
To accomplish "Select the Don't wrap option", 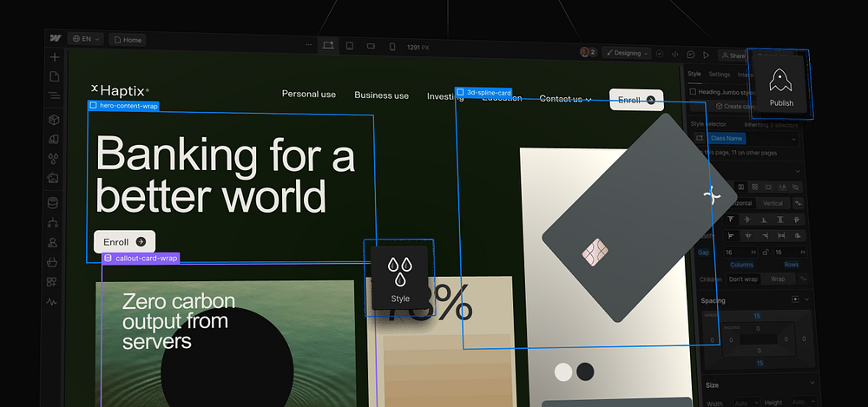I will [x=742, y=279].
